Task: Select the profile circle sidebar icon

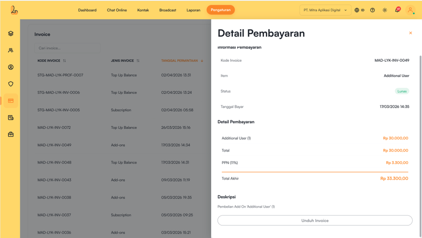Action: pos(11,67)
